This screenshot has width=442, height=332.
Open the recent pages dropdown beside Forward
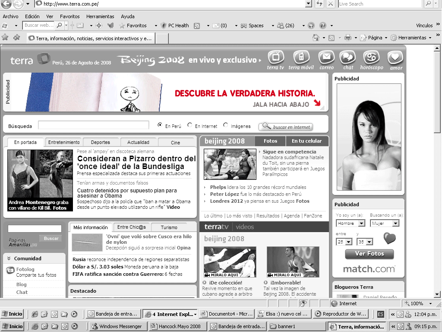(28, 4)
